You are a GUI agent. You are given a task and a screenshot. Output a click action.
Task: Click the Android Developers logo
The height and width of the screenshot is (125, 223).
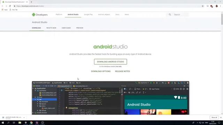[40, 15]
